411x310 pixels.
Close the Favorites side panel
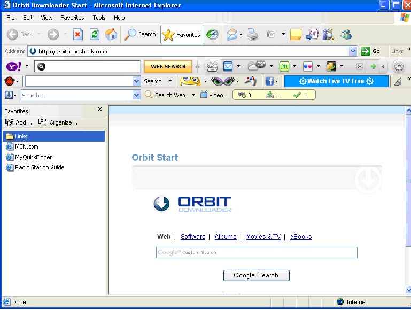(x=100, y=109)
